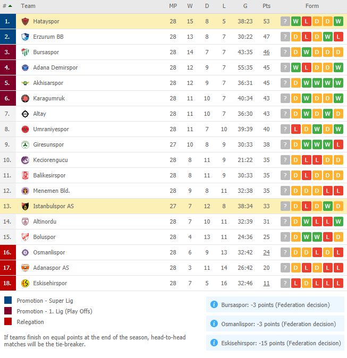This screenshot has height=358, width=347.
Task: Click Hatayspor's gray question mark form box
Action: click(x=285, y=21)
